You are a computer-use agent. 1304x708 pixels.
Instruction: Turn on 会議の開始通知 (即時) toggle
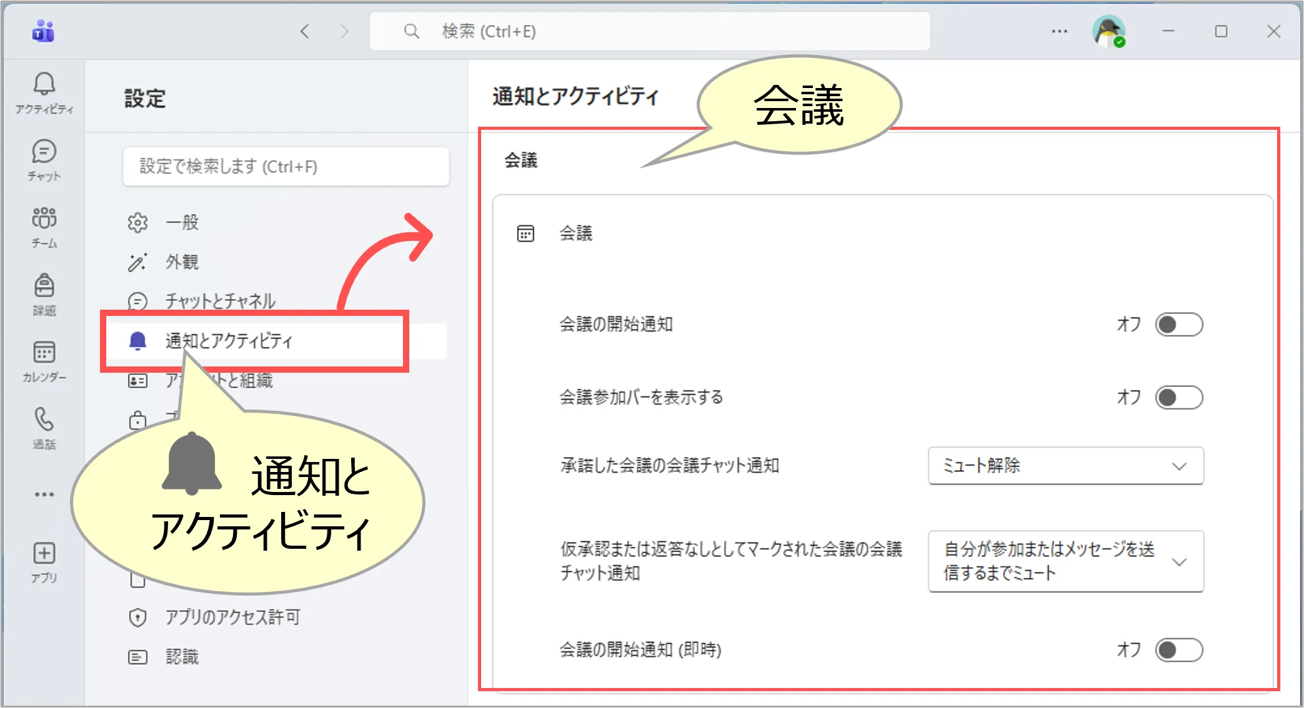(1178, 650)
